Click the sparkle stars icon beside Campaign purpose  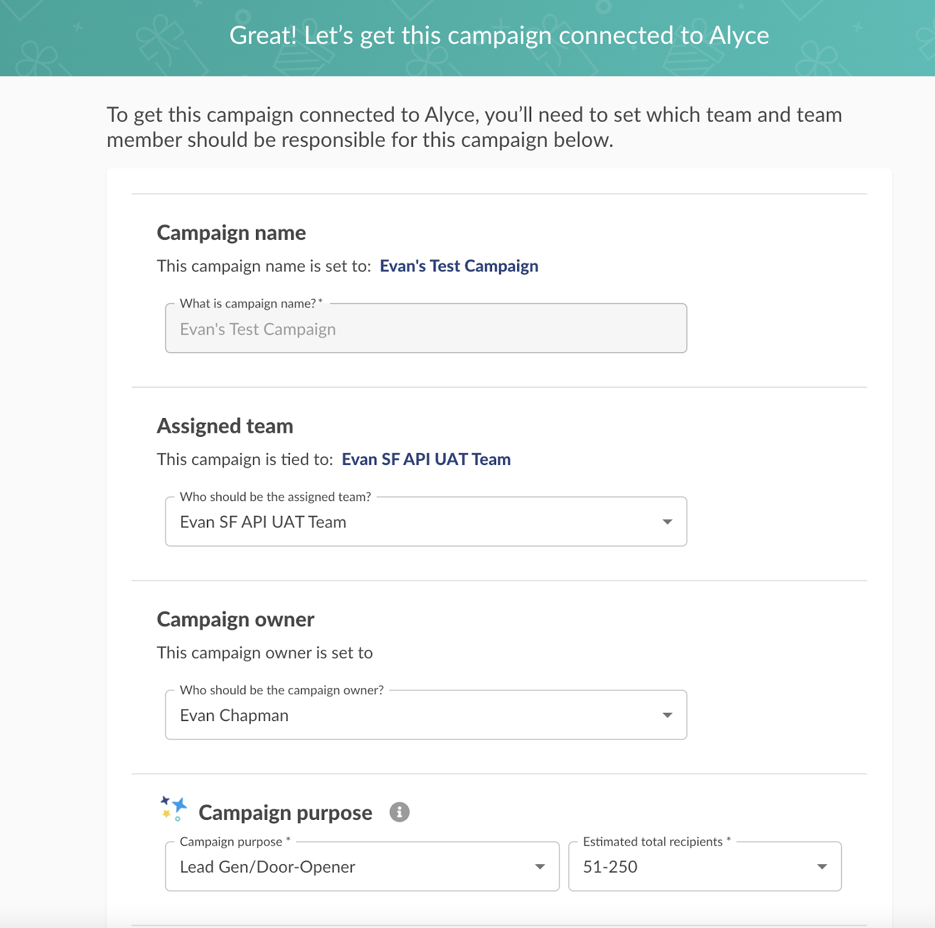(x=174, y=809)
